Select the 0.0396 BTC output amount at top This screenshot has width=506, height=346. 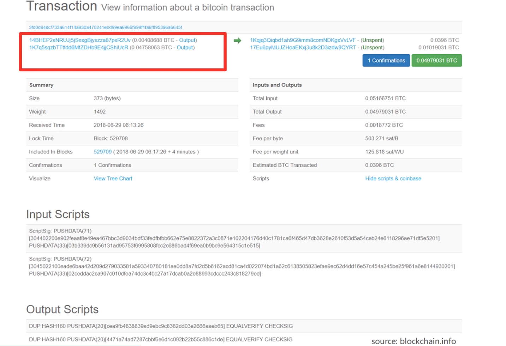coord(445,40)
